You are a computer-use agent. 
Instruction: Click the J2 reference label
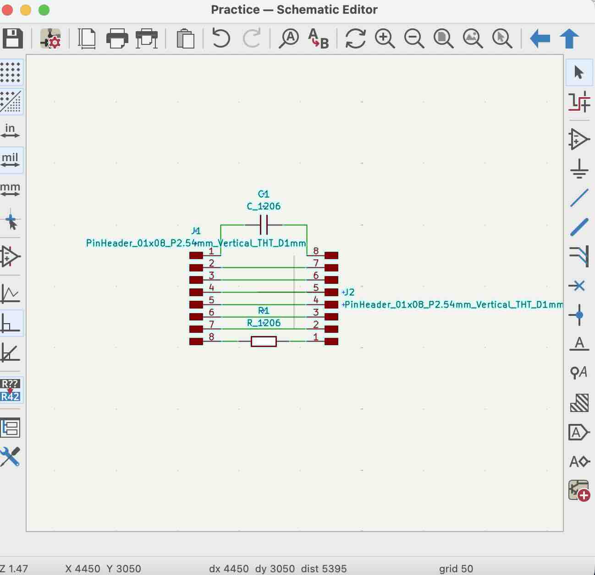(x=349, y=292)
